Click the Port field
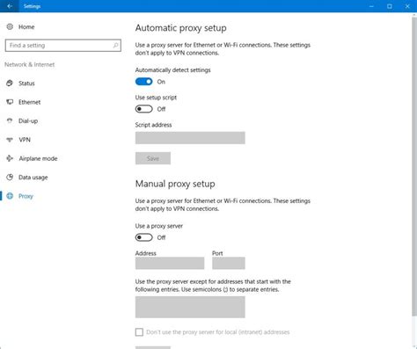This screenshot has height=349, width=417. (229, 263)
